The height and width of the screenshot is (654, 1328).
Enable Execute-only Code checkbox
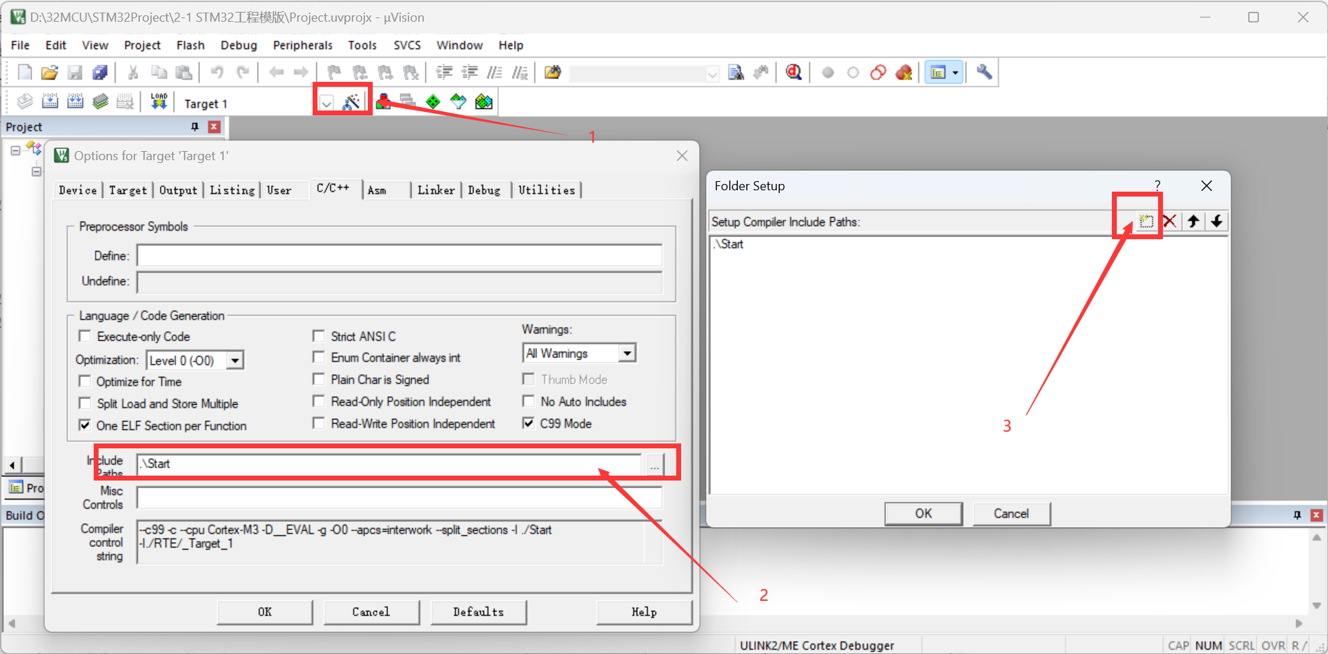click(85, 336)
